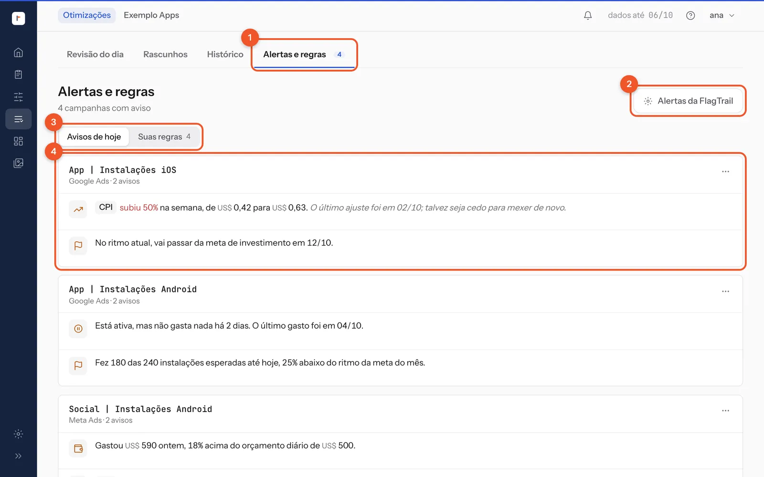Open Alertas da FlagTrail settings button
Image resolution: width=764 pixels, height=477 pixels.
(x=688, y=101)
